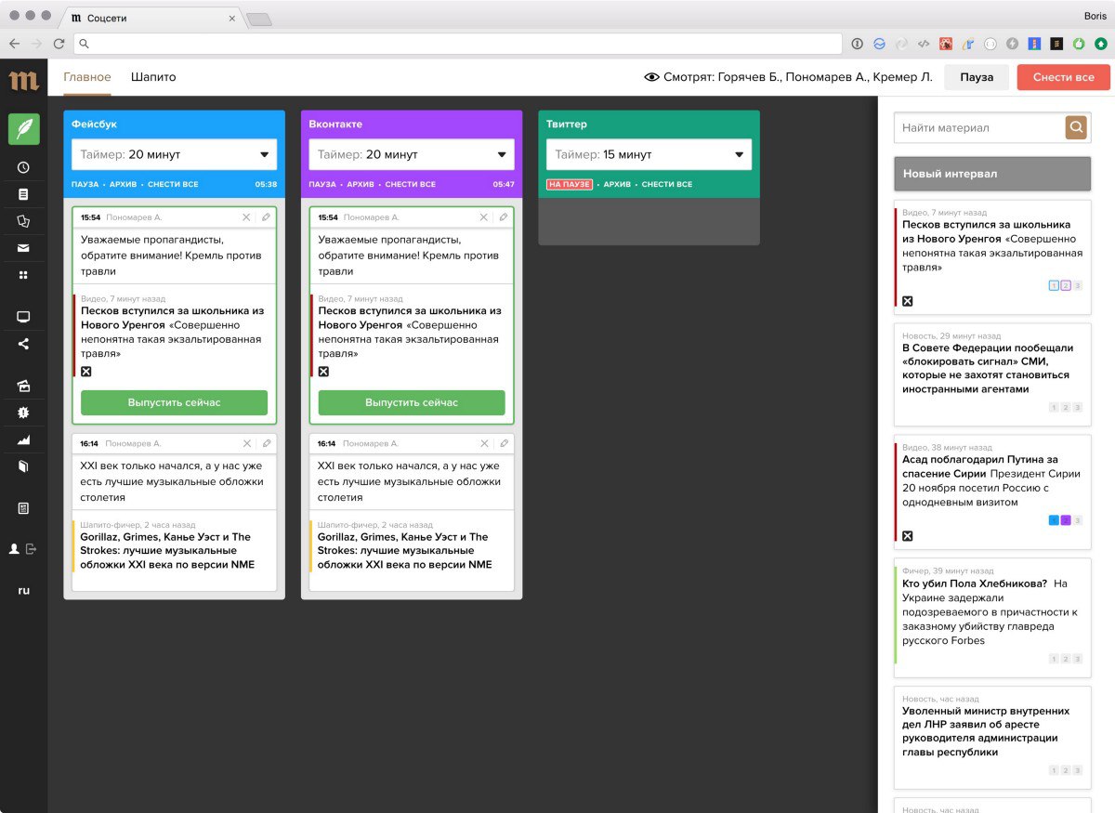Click the magnifier button beside Найти материал
The width and height of the screenshot is (1115, 813).
point(1076,127)
